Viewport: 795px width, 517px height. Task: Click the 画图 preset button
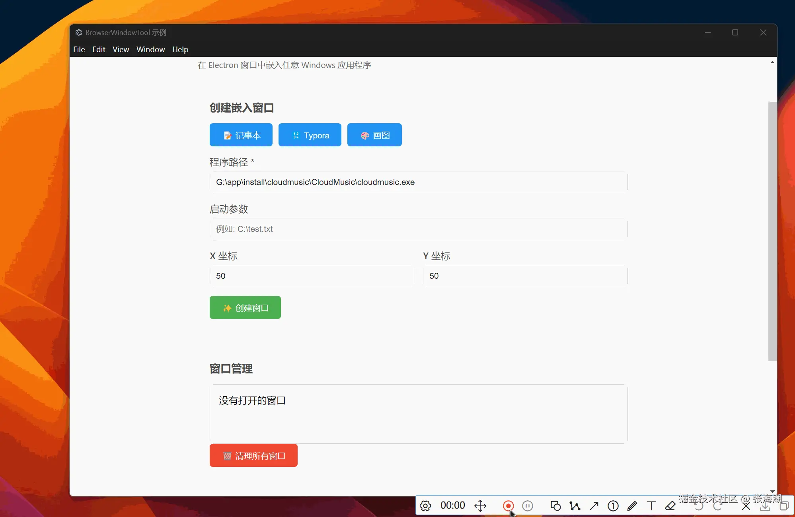pyautogui.click(x=374, y=135)
